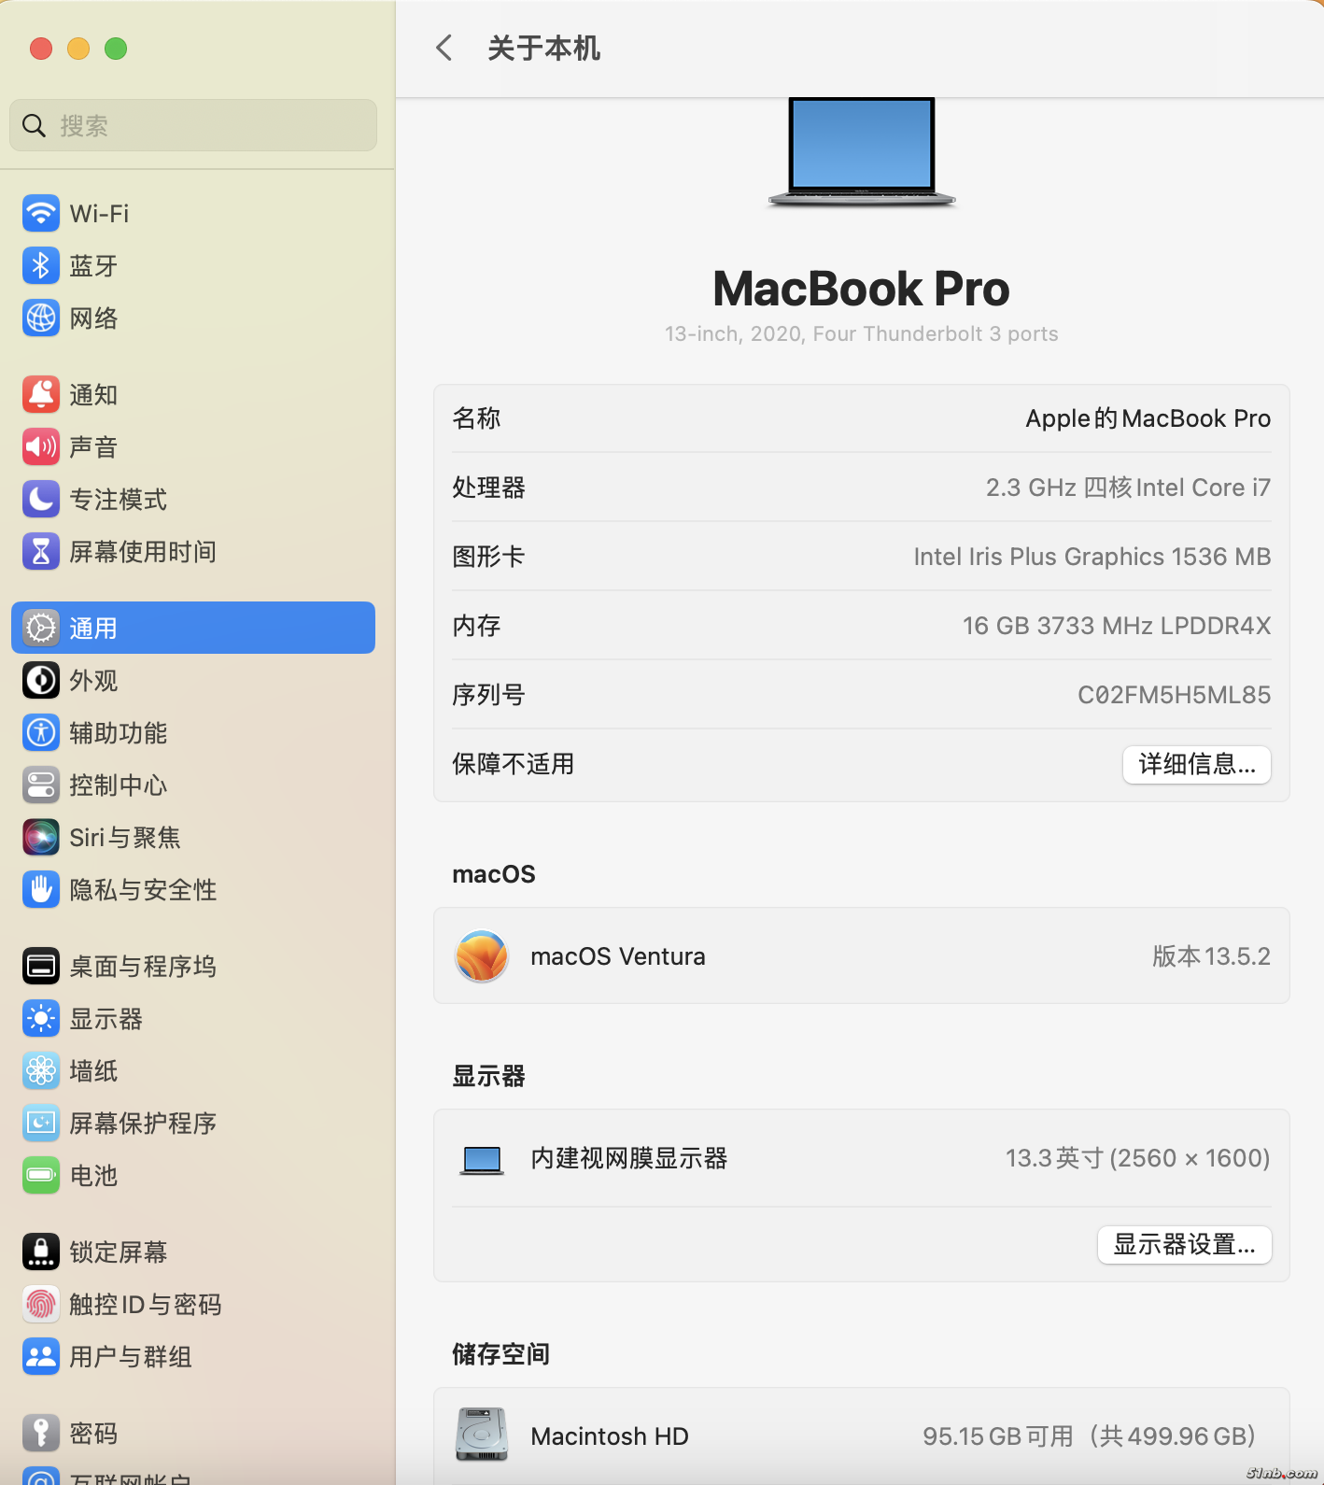
Task: Open the 声音 sound speaker icon
Action: [41, 447]
